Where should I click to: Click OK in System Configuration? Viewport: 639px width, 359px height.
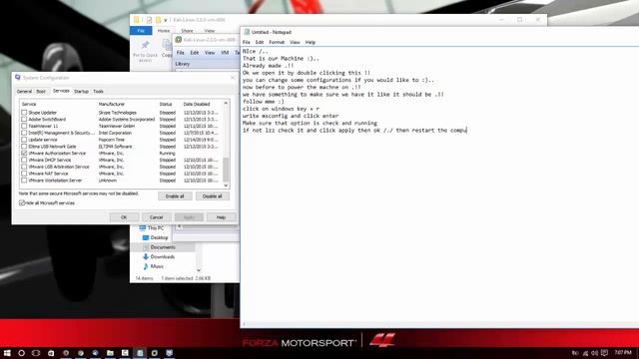[124, 217]
